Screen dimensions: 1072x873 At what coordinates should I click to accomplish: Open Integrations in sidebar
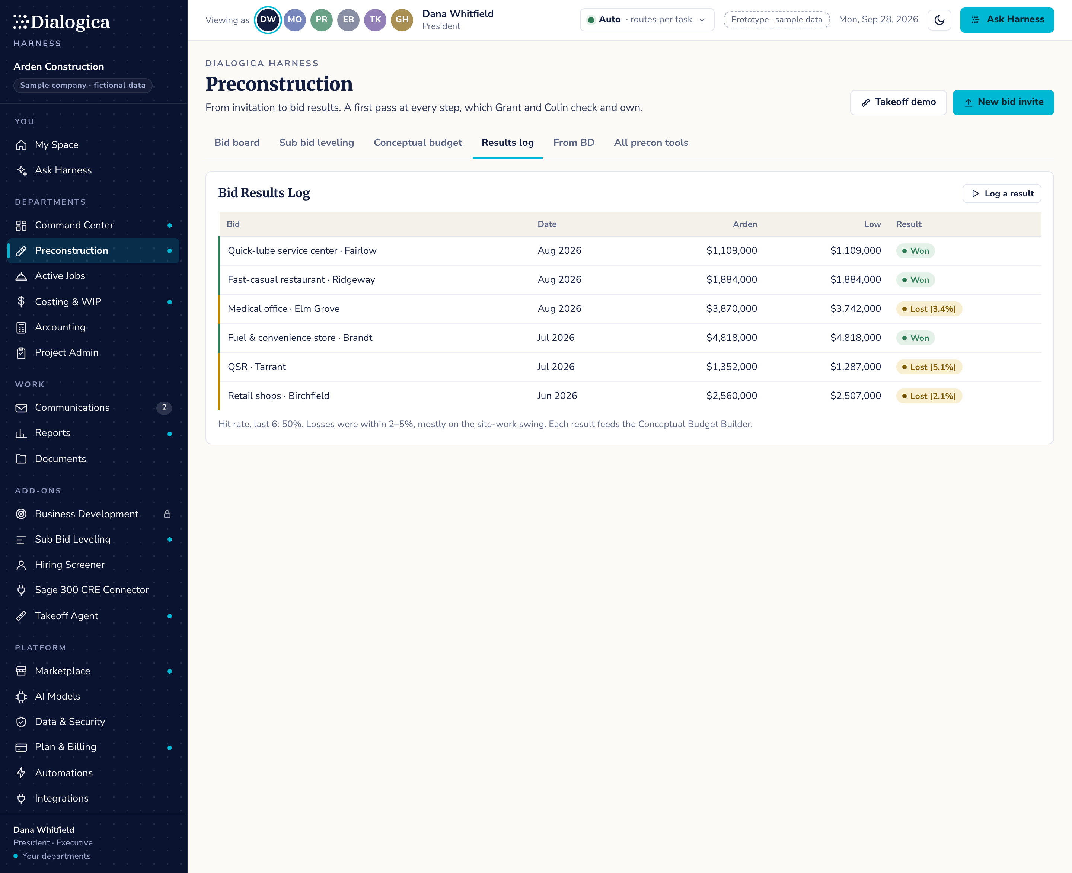93,799
